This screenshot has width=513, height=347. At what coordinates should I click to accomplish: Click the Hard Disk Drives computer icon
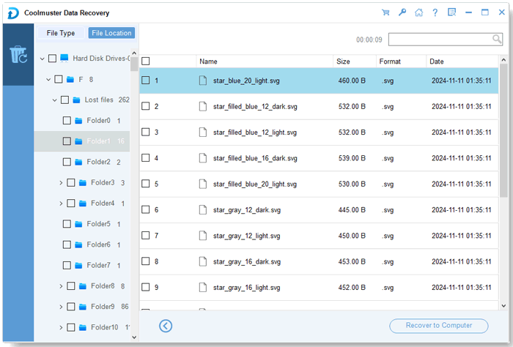click(64, 58)
